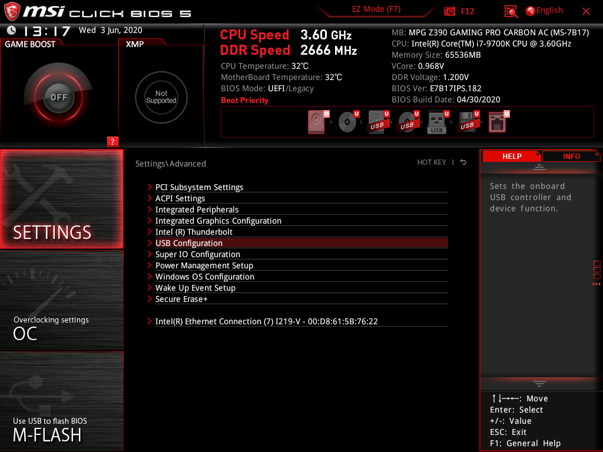Expand Windows OS Configuration chevron
Screen dimensions: 603x452
[x=150, y=277]
